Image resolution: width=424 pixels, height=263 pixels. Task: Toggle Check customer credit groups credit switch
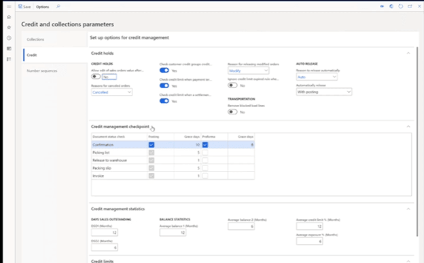(164, 70)
